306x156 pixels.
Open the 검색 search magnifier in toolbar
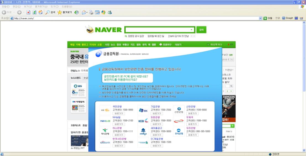(x=50, y=12)
